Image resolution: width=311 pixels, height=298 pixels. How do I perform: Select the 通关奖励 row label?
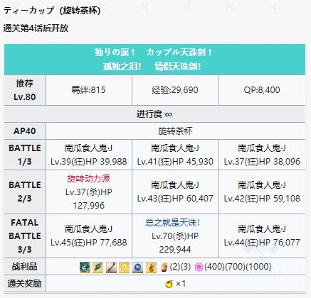click(25, 284)
